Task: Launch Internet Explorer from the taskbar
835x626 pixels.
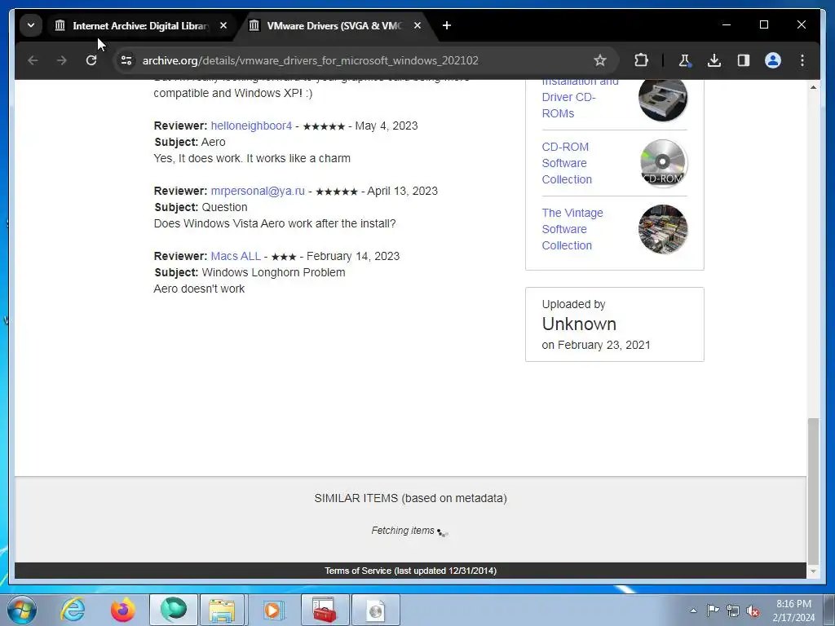Action: click(x=73, y=610)
